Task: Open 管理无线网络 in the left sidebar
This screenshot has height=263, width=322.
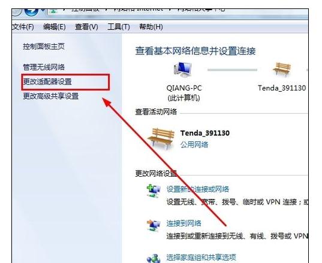Action: pos(44,67)
